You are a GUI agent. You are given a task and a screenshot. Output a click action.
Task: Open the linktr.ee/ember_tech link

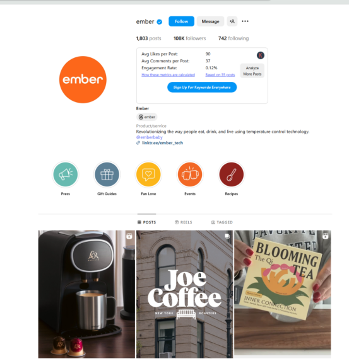tap(162, 143)
